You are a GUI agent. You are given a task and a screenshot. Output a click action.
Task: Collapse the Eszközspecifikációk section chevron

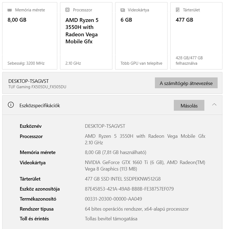coord(214,104)
